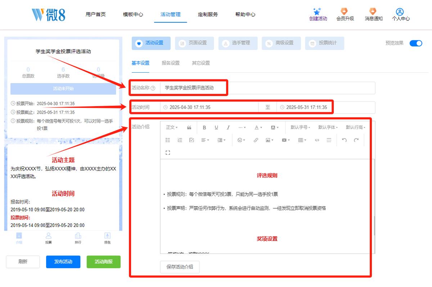Insert an unordered bullet list
The width and height of the screenshot is (432, 287).
click(x=168, y=140)
